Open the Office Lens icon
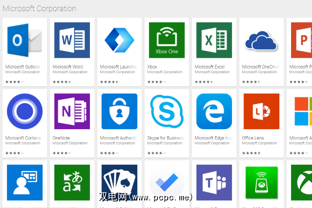 (261, 111)
